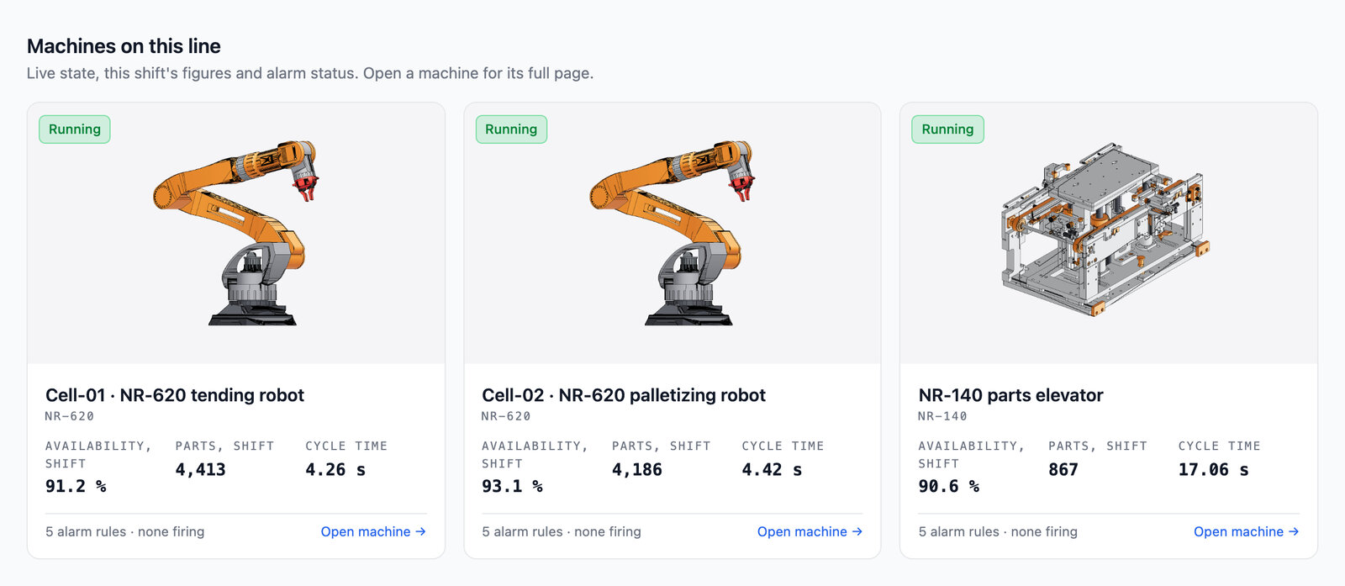
Task: Select title 'NR-140 parts elevator'
Action: [1010, 395]
